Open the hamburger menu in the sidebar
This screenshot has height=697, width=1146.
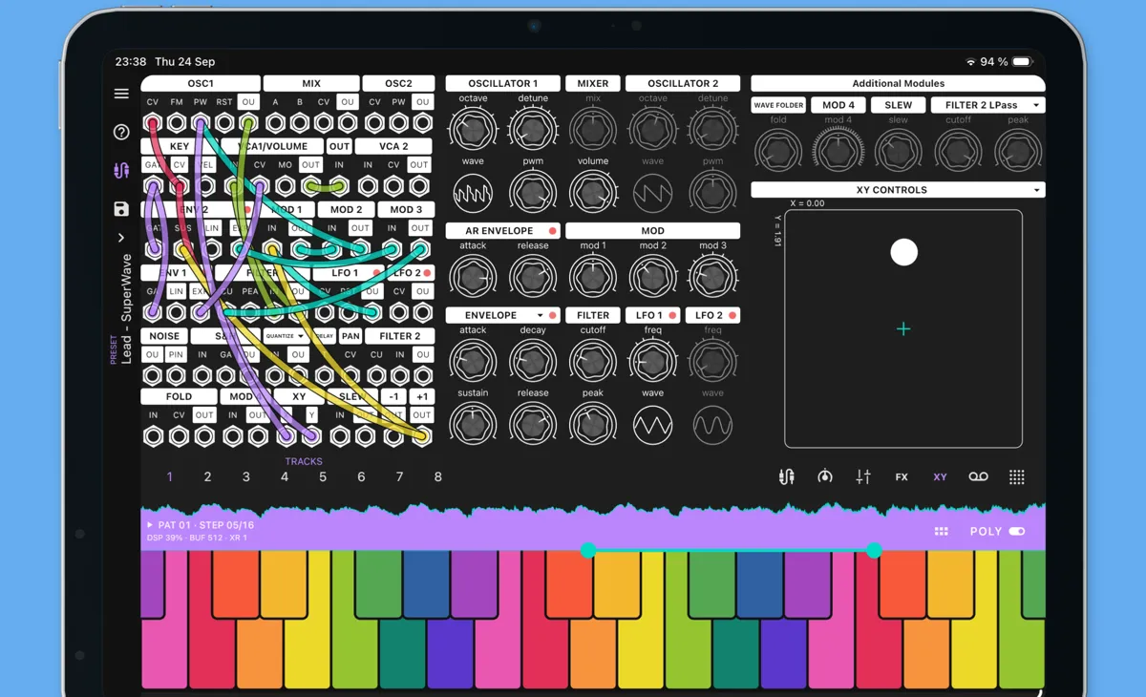(121, 94)
